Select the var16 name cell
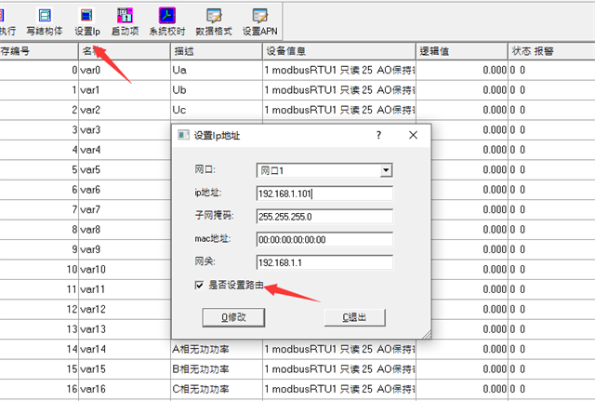 pos(125,389)
